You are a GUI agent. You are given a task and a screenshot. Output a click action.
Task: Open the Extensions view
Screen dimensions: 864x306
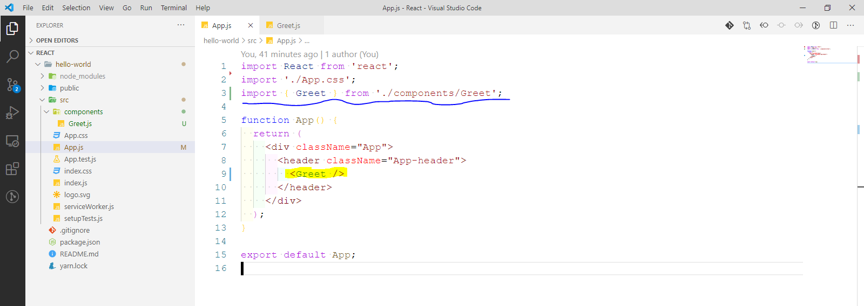(x=12, y=169)
